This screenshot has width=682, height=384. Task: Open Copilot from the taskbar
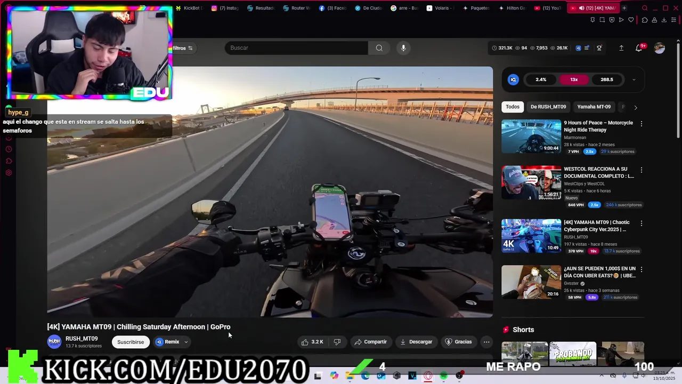(334, 376)
